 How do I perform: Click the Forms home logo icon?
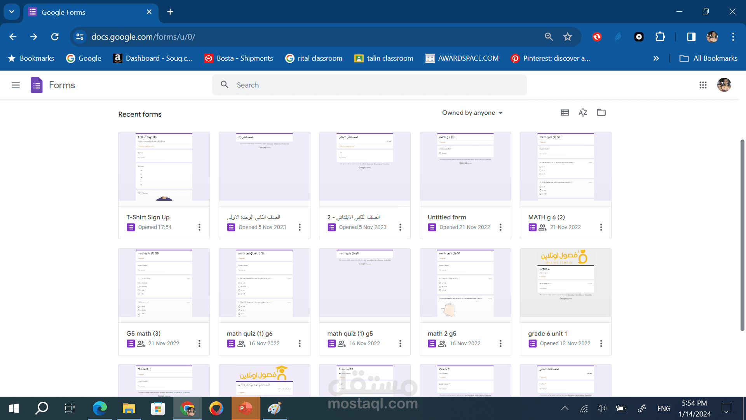[x=37, y=85]
